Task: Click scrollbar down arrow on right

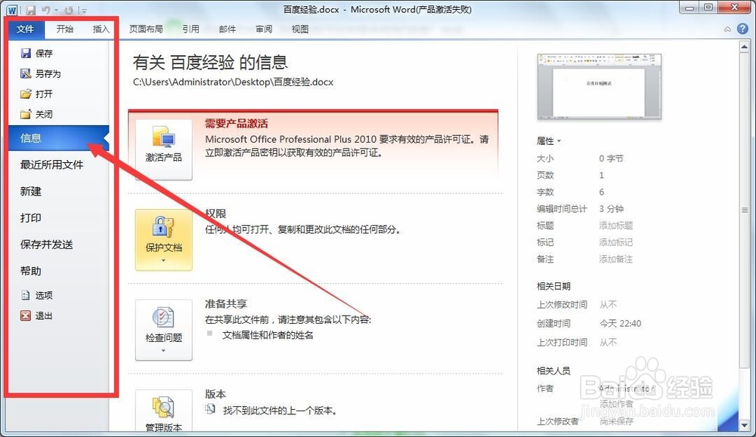Action: pos(745,425)
